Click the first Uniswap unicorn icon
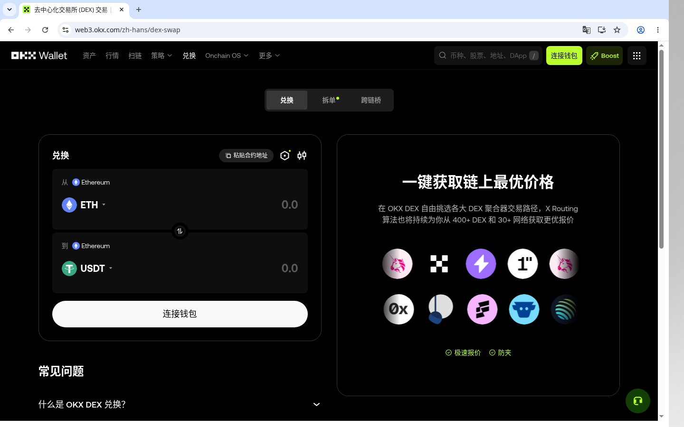The image size is (684, 427). coord(398,264)
